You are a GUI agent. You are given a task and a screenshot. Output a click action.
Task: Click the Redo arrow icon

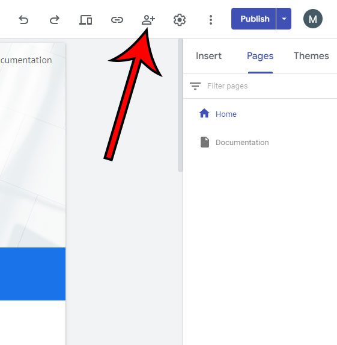[55, 20]
